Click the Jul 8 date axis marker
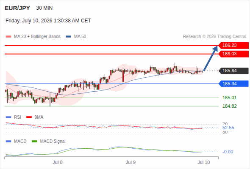250x169 pixels. (58, 162)
